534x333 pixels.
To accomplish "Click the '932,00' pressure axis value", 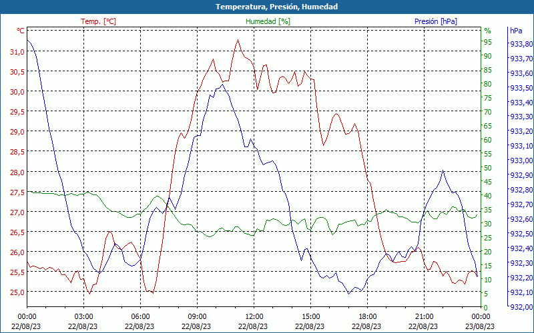I will pos(521,306).
